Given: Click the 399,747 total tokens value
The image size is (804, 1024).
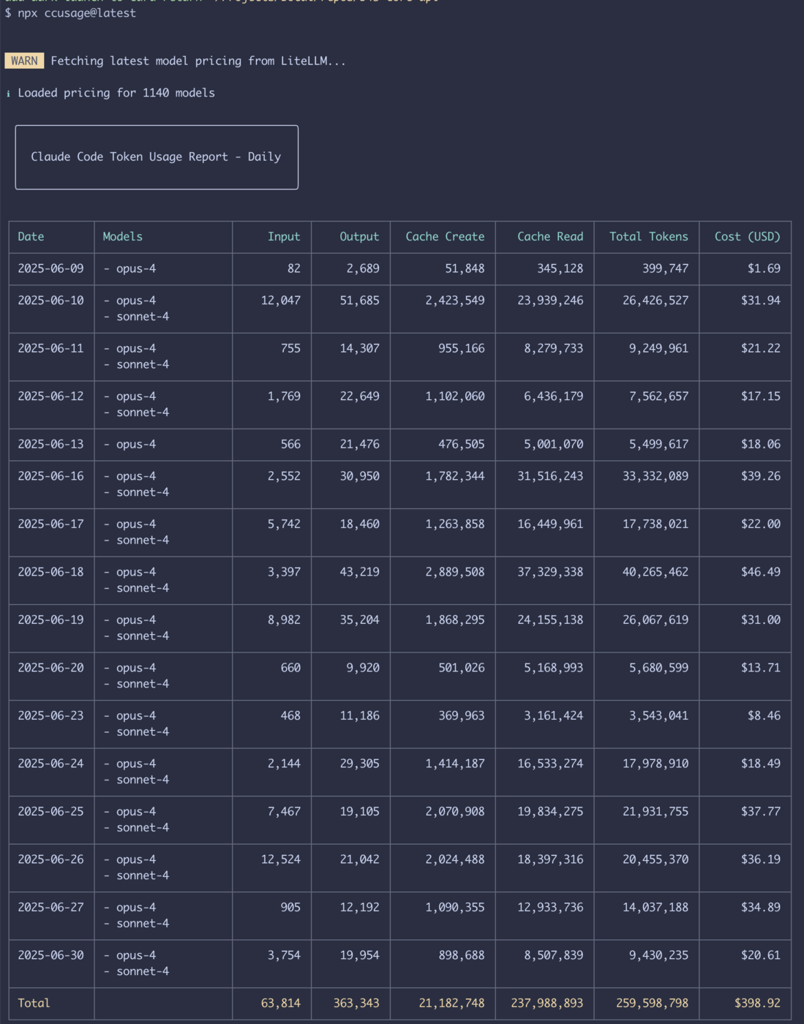Looking at the screenshot, I should click(x=666, y=268).
